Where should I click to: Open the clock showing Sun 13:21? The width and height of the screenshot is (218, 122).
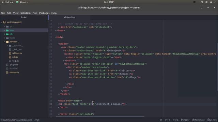(109, 2)
